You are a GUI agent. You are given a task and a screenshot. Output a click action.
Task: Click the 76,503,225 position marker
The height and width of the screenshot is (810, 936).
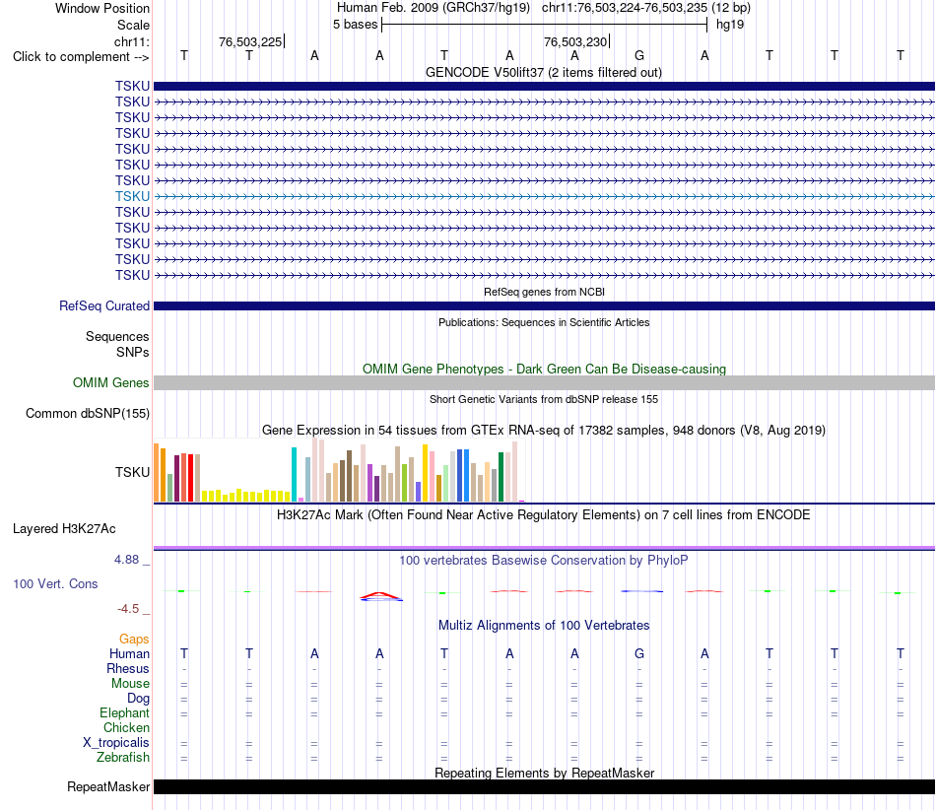click(x=250, y=41)
